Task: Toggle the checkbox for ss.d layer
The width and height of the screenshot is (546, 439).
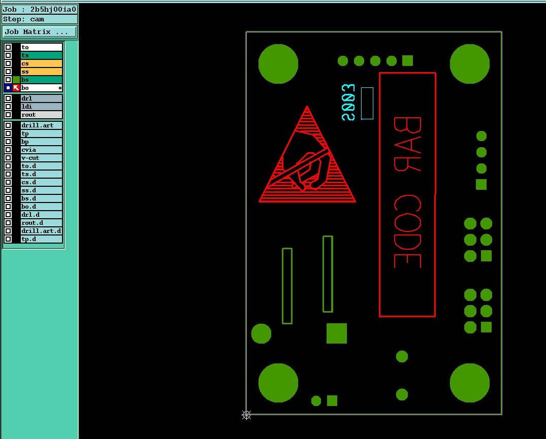Action: pos(8,190)
